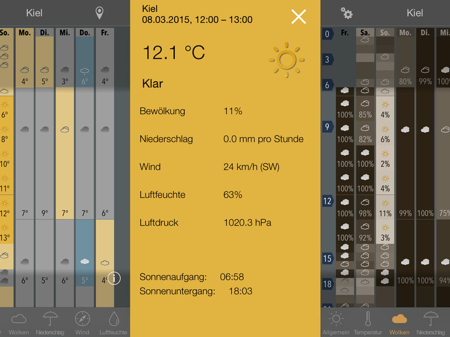Switch to Niederschlag tab in left panel
The height and width of the screenshot is (337, 450).
[x=50, y=324]
